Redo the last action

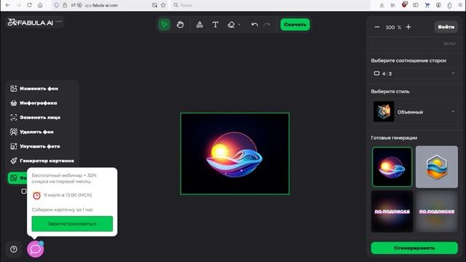click(x=267, y=25)
